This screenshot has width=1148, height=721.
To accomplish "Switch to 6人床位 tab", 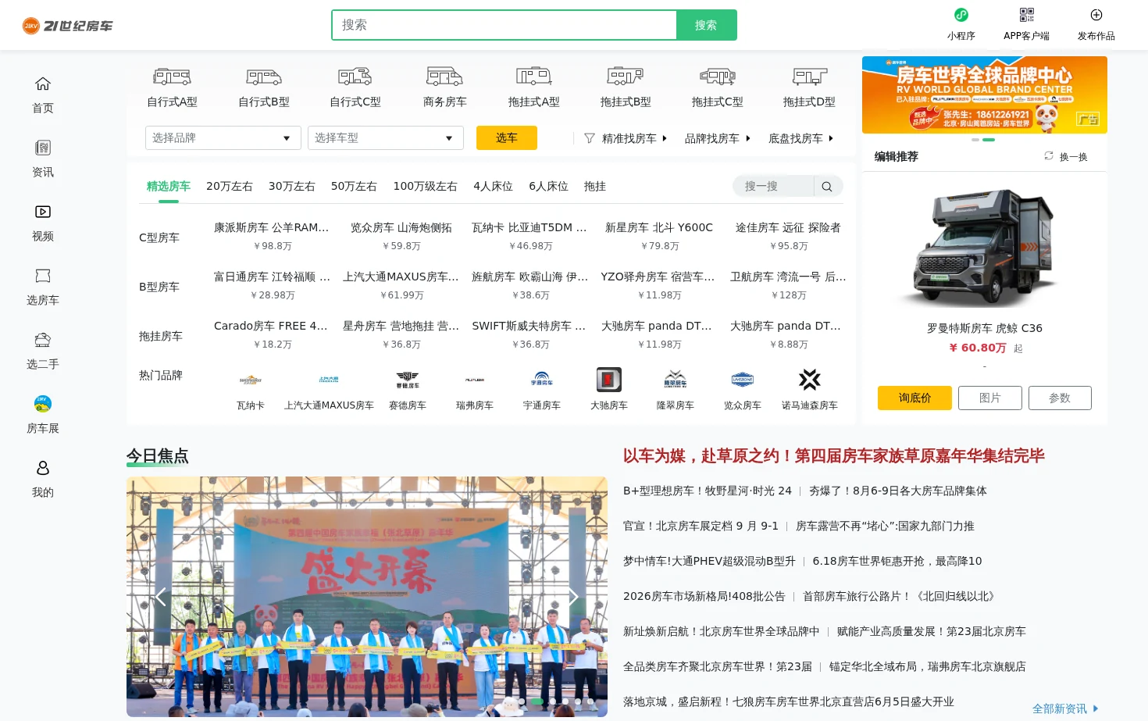I will click(x=548, y=187).
